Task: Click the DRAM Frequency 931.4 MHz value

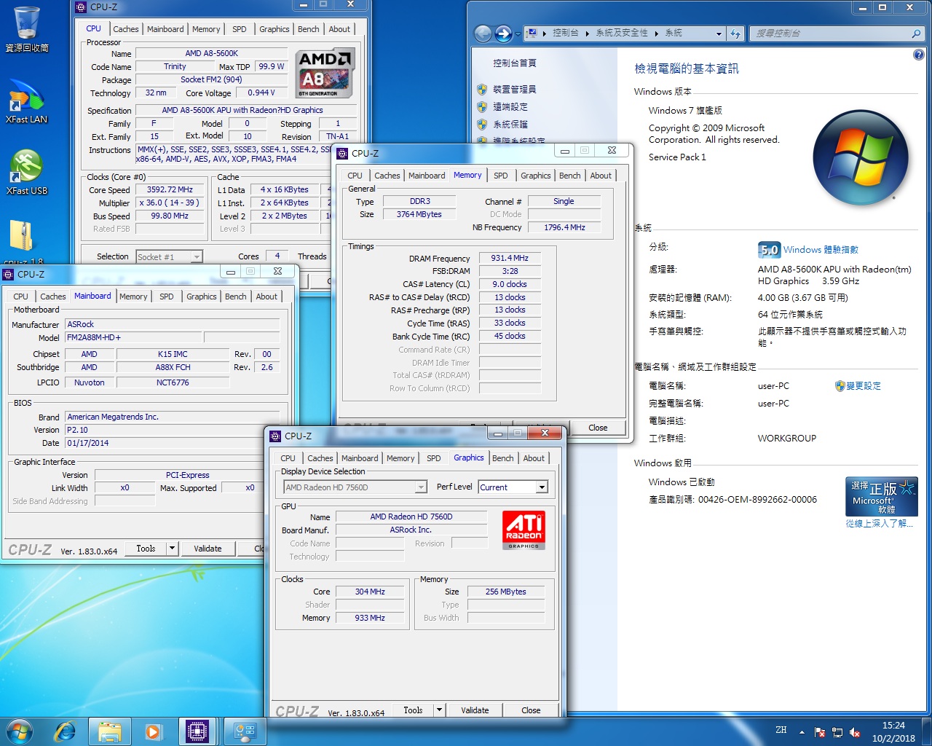Action: 510,259
